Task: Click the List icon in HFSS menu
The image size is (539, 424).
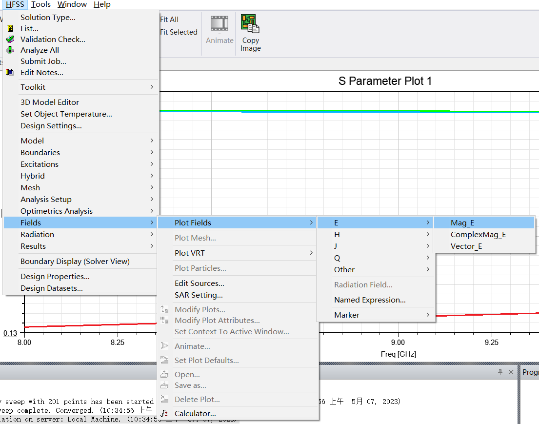Action: 10,28
